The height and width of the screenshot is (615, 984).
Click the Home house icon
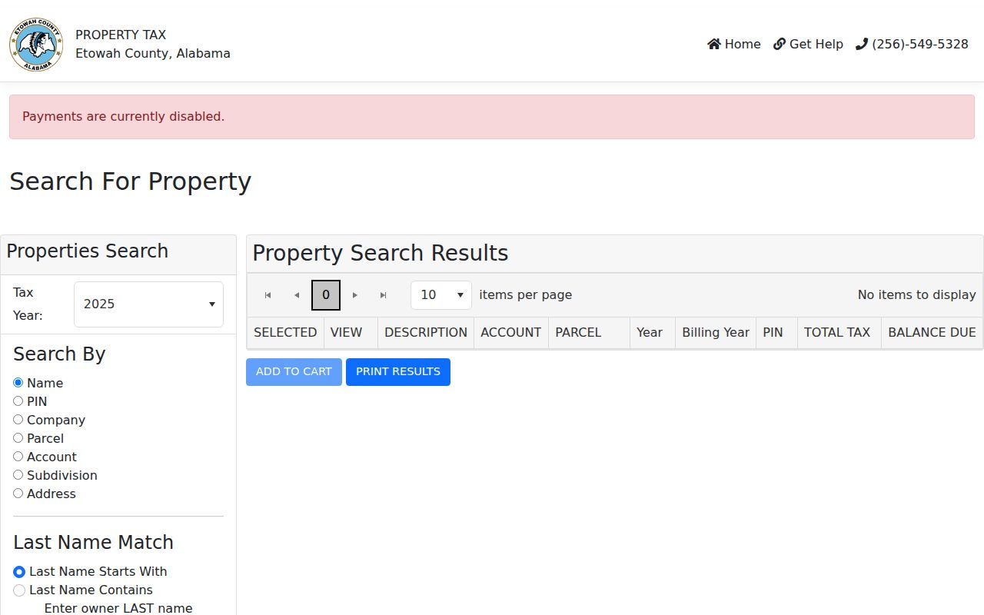point(714,44)
